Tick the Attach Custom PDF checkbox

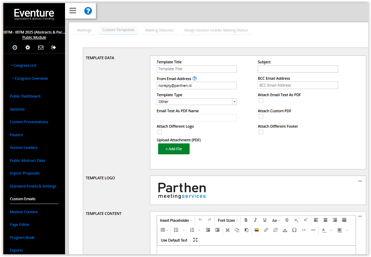click(x=261, y=117)
